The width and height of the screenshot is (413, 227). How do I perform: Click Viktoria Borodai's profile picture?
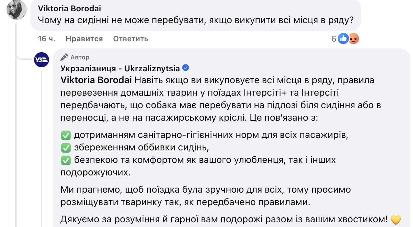[17, 9]
